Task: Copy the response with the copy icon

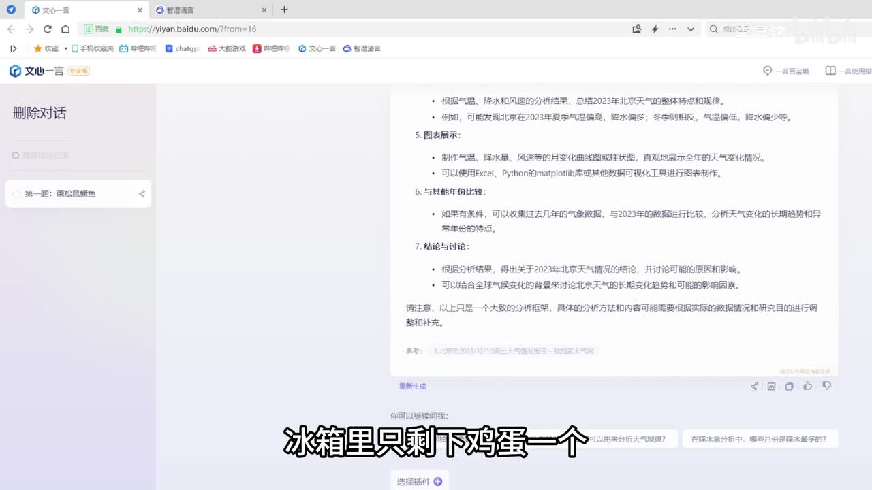Action: (x=789, y=387)
